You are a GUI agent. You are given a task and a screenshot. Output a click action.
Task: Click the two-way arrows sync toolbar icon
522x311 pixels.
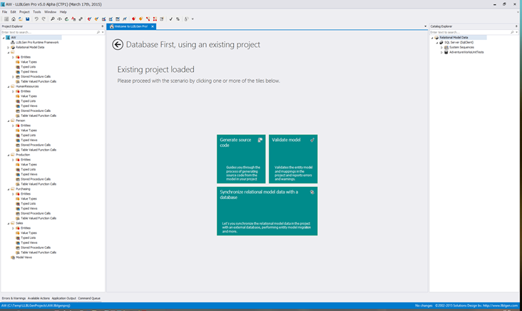point(178,19)
